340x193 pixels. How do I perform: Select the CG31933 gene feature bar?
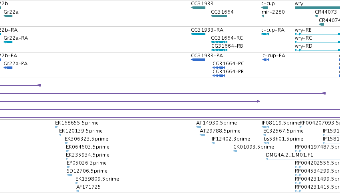(x=198, y=8)
